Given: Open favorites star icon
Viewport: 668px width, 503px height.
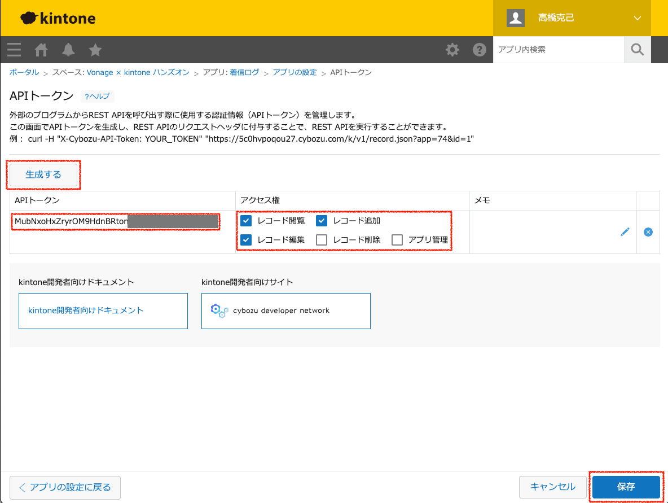Looking at the screenshot, I should [95, 50].
